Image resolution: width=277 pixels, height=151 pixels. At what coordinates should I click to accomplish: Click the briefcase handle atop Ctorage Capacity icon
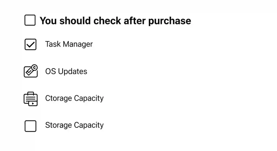click(x=31, y=93)
